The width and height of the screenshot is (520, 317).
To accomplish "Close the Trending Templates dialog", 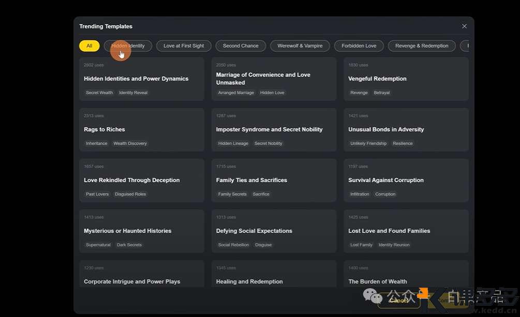I will pyautogui.click(x=464, y=26).
